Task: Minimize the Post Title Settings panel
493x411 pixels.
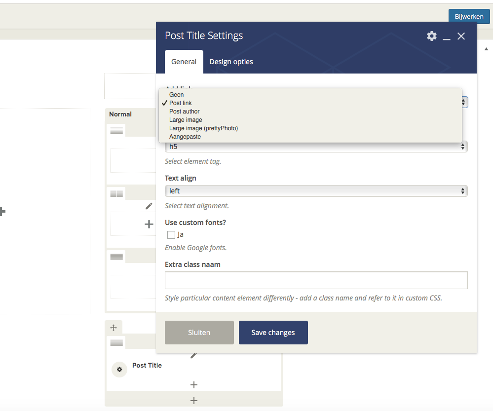Action: click(447, 37)
